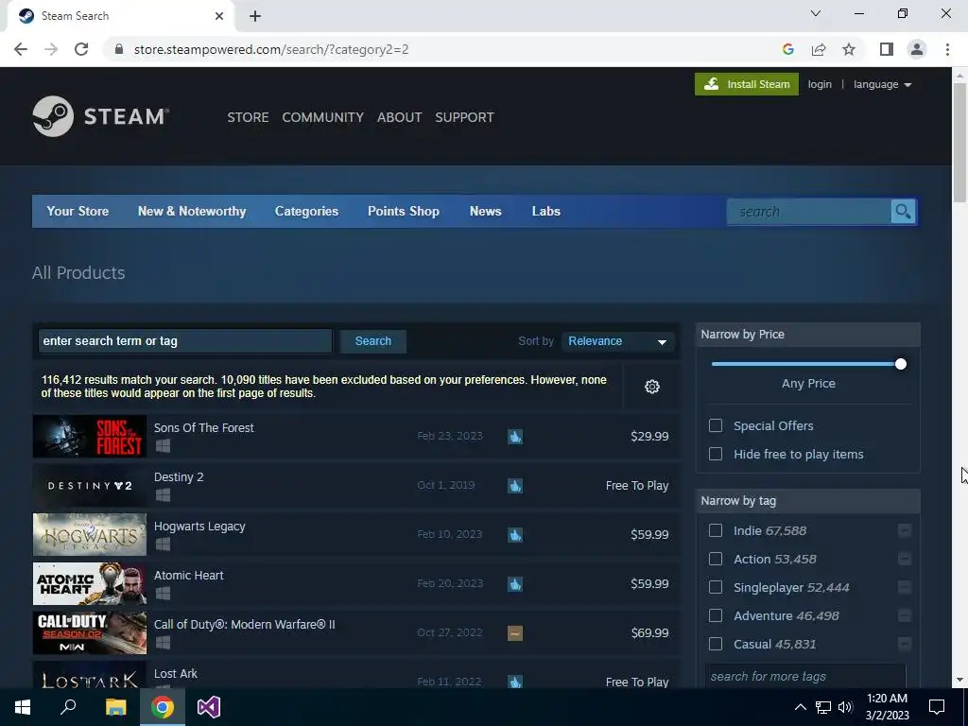Open volume control in system tray

tap(845, 707)
